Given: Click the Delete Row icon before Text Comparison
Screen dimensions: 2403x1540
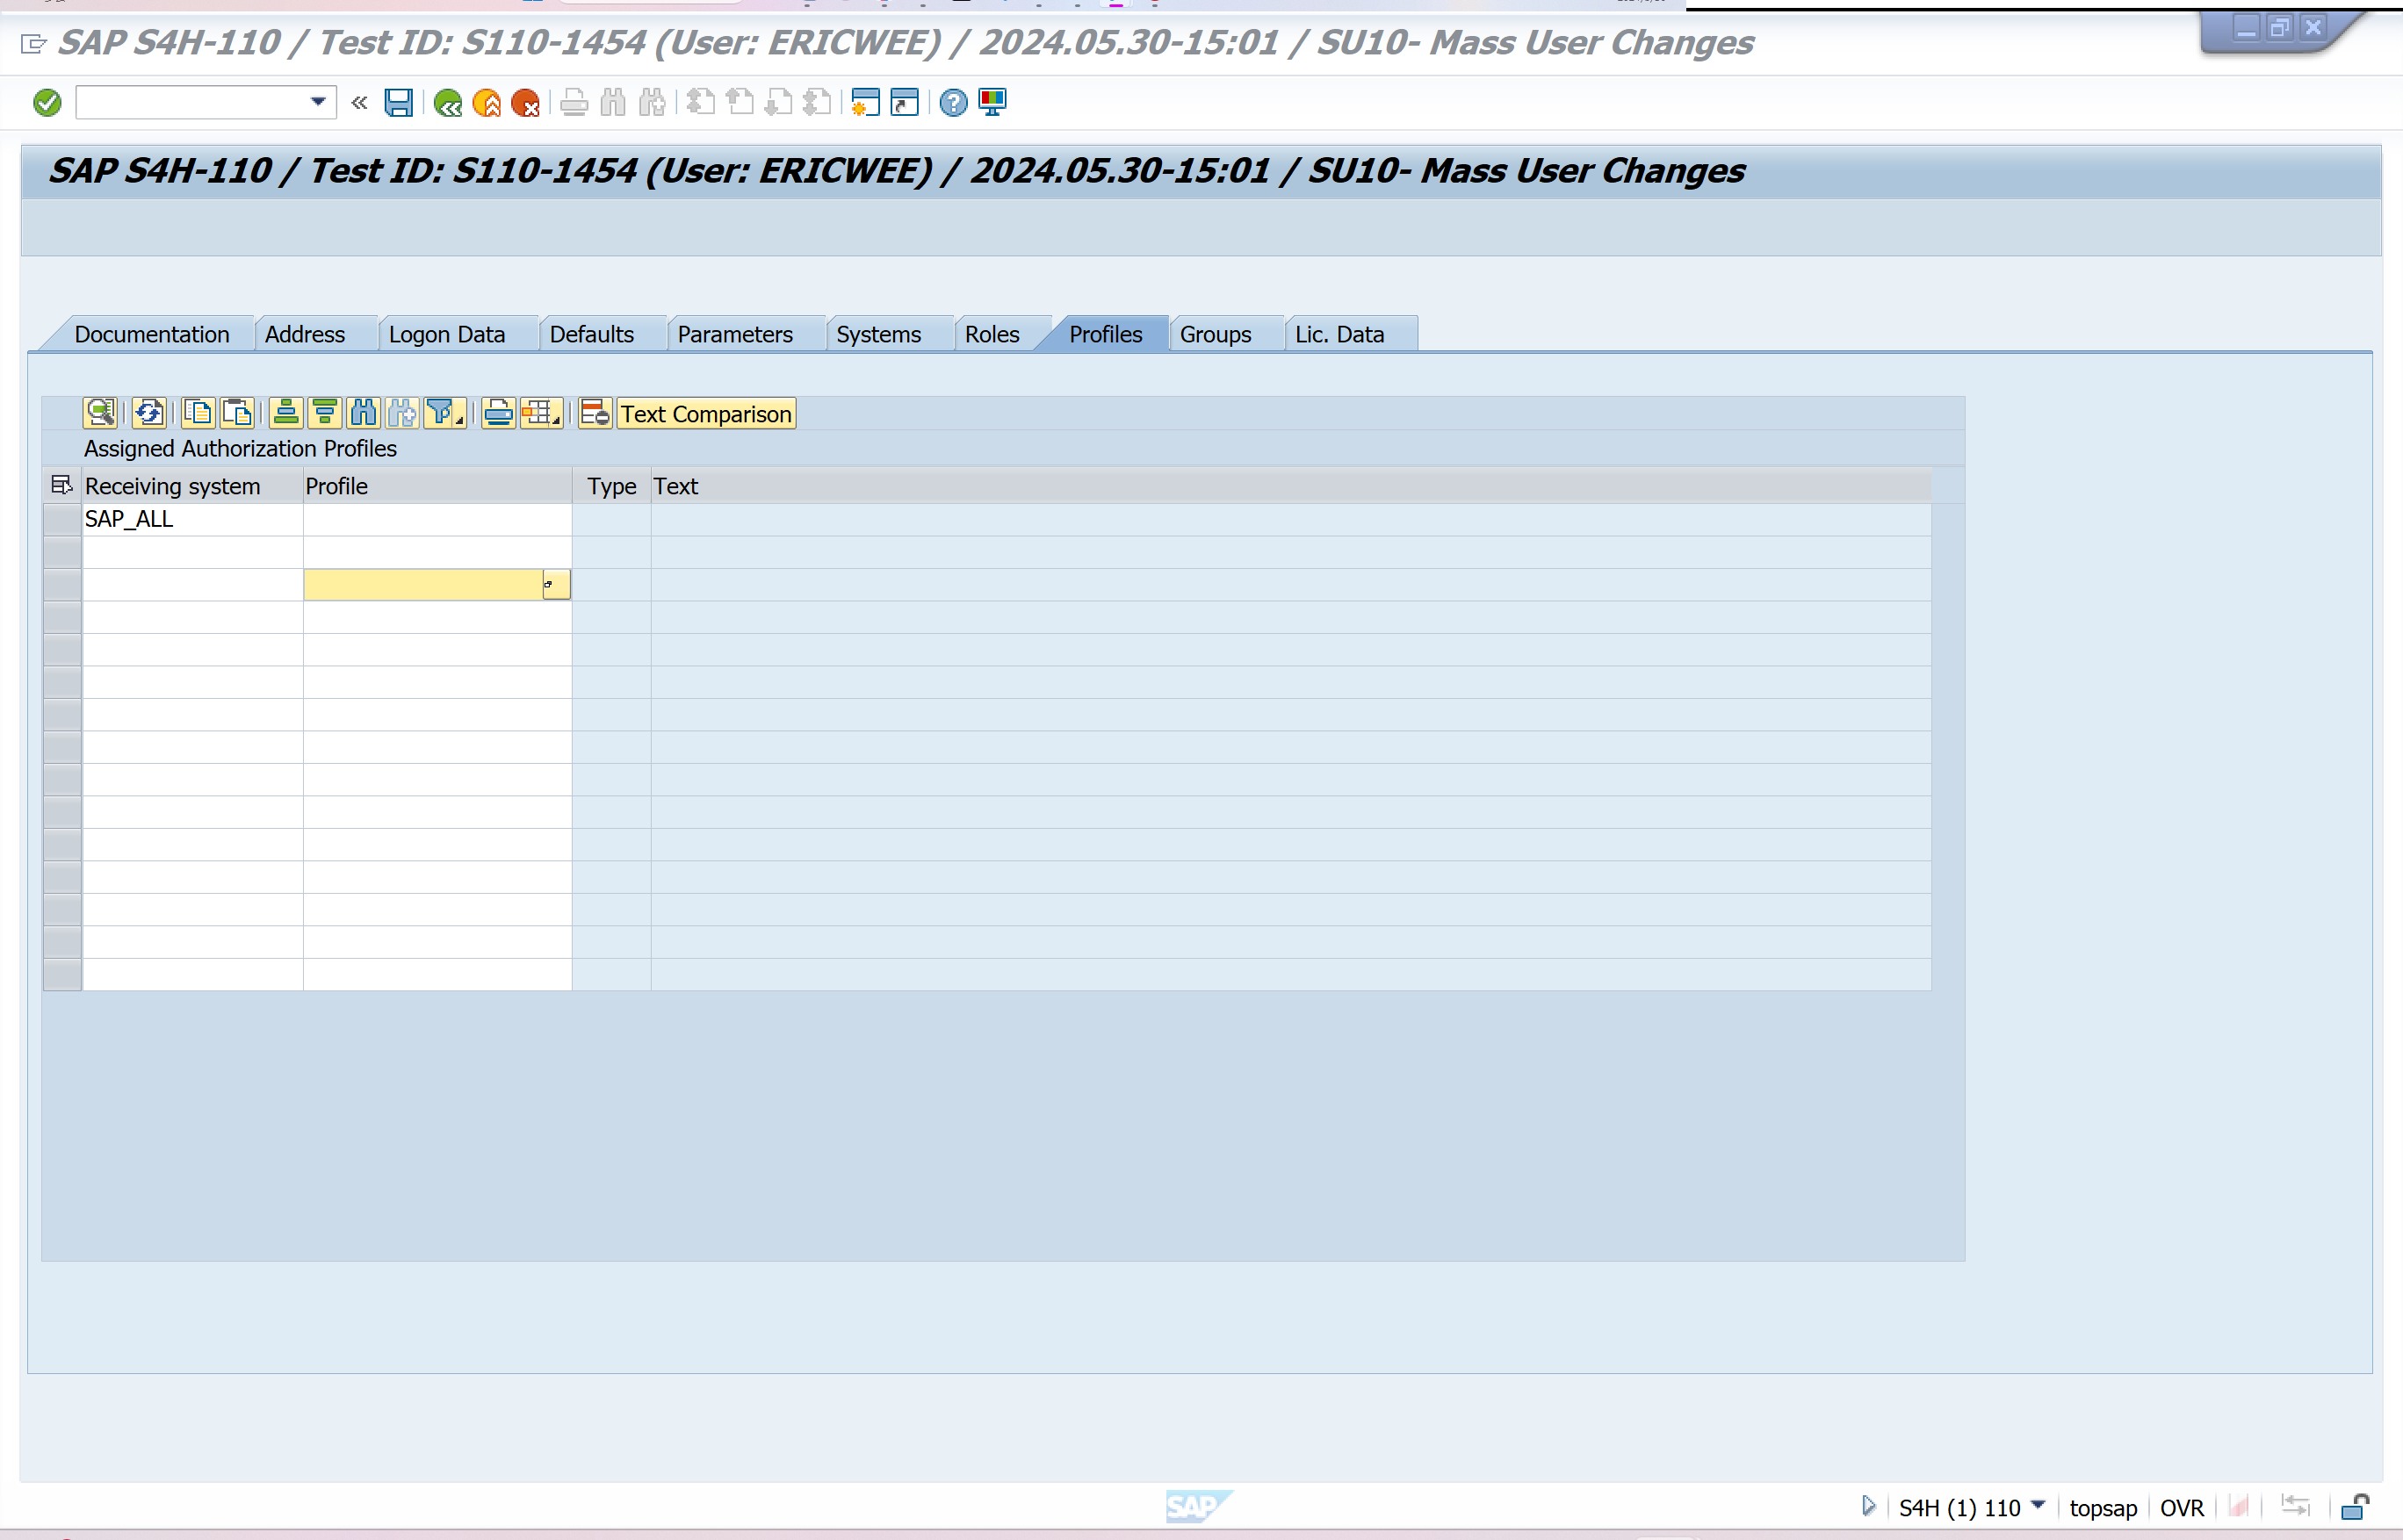Looking at the screenshot, I should tap(595, 413).
